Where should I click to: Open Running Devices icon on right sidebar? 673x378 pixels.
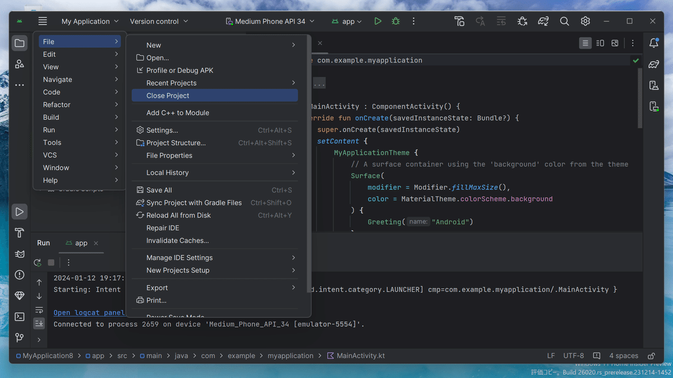point(653,106)
